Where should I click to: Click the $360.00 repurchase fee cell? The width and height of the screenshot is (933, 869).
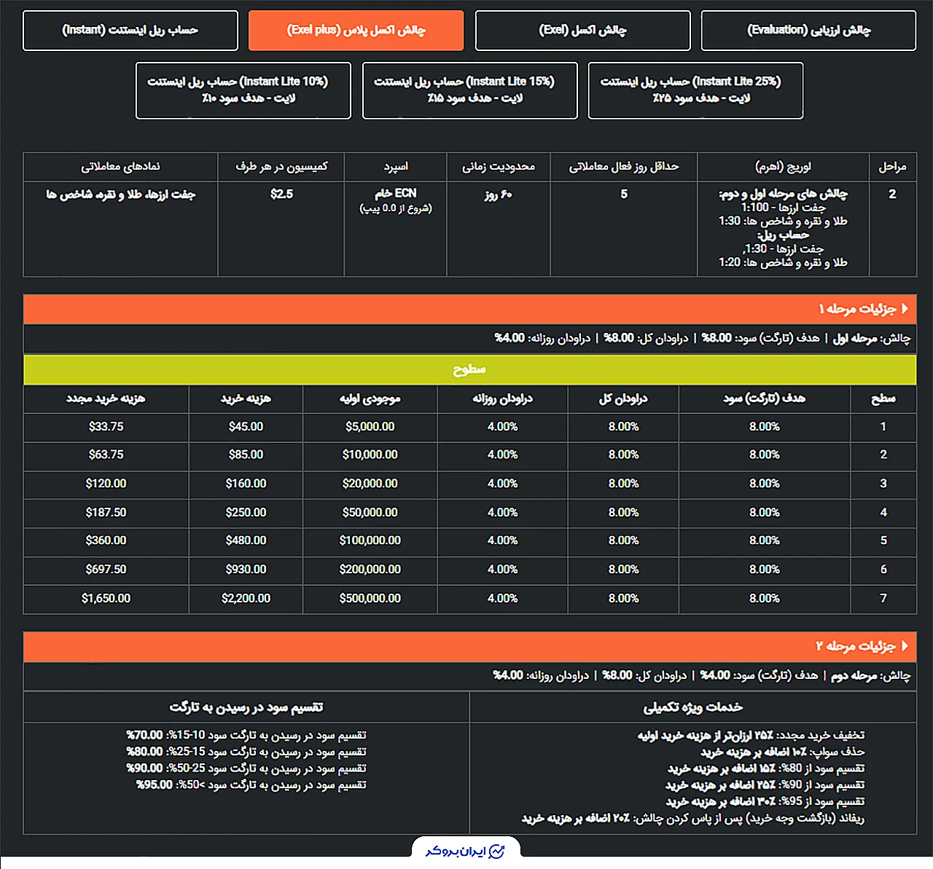106,540
